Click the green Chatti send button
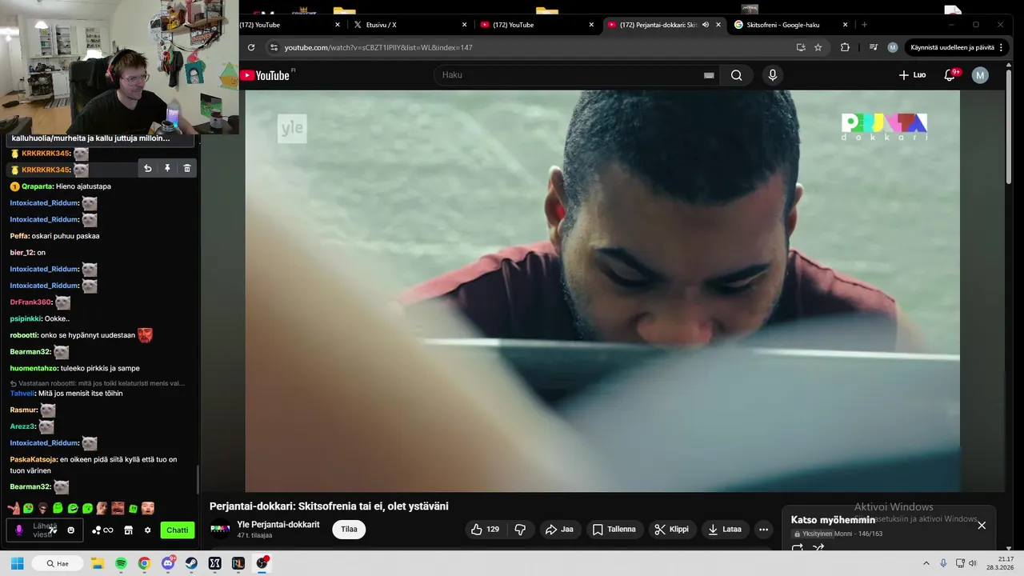Image resolution: width=1024 pixels, height=576 pixels. [178, 530]
